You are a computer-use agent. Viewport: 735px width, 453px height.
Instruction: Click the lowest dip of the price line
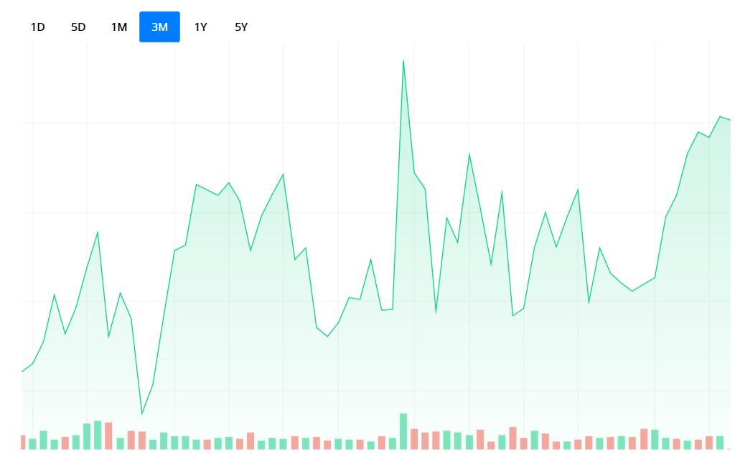[x=141, y=414]
